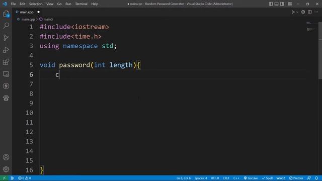The height and width of the screenshot is (181, 322).
Task: Open Run and Debug view
Action: 6,50
